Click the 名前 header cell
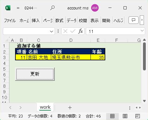 tap(39, 52)
